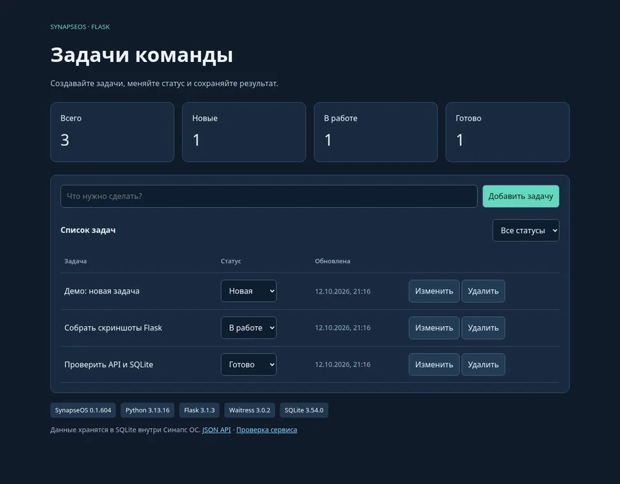Click the 'Обновлена' column header

[x=333, y=261]
